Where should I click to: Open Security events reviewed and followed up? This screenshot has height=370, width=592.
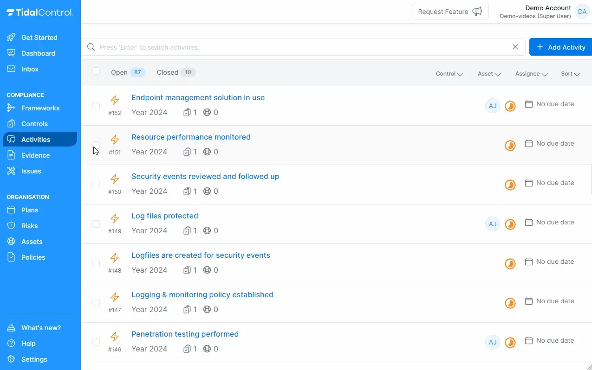(205, 177)
